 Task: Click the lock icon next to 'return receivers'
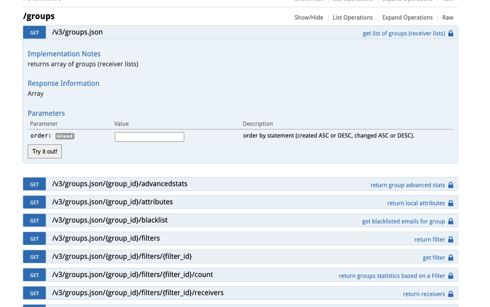[x=450, y=293]
